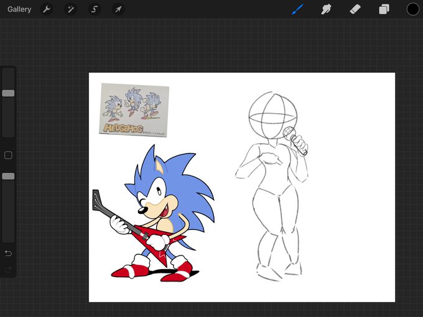Open the black color picker
The image size is (423, 317).
click(413, 9)
